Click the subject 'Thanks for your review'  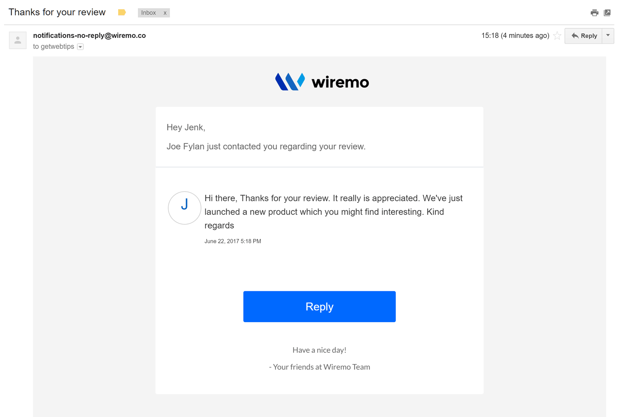tap(57, 12)
